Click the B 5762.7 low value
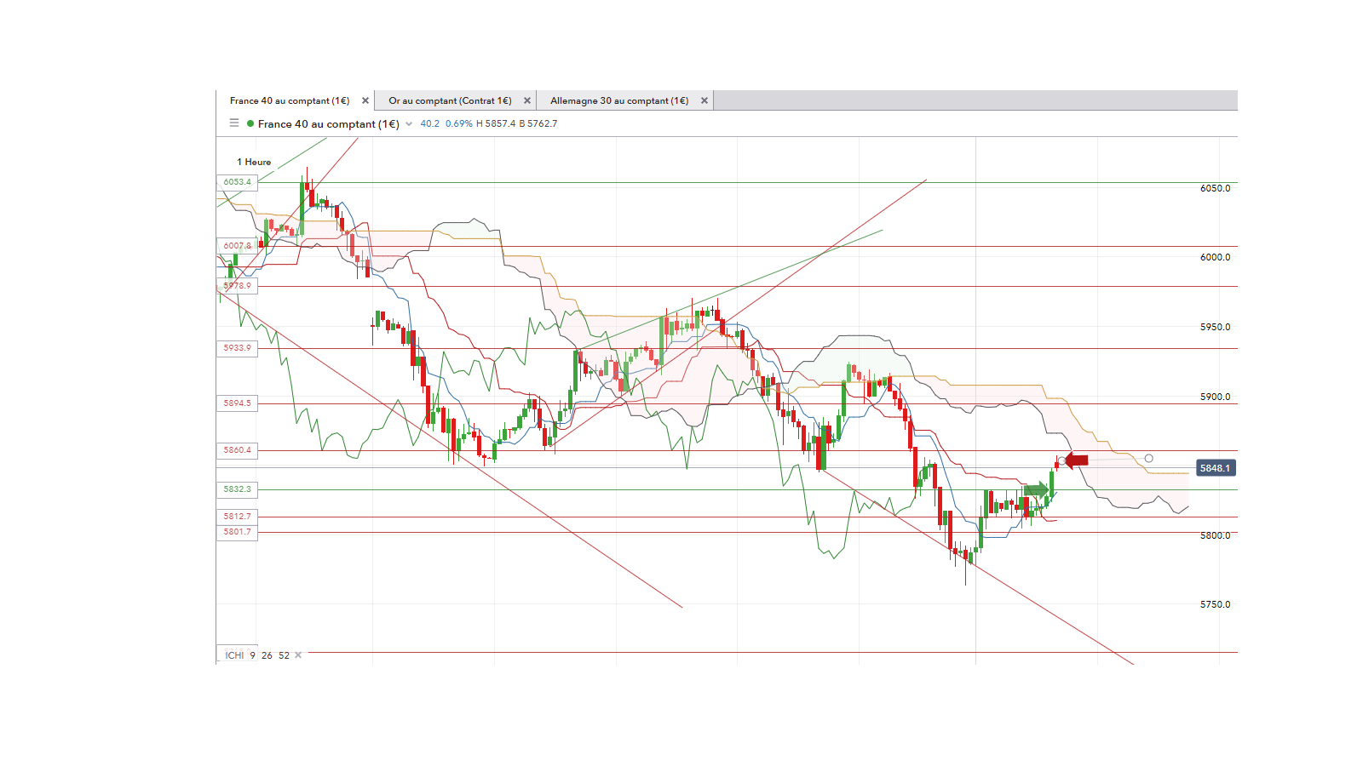 tap(538, 123)
